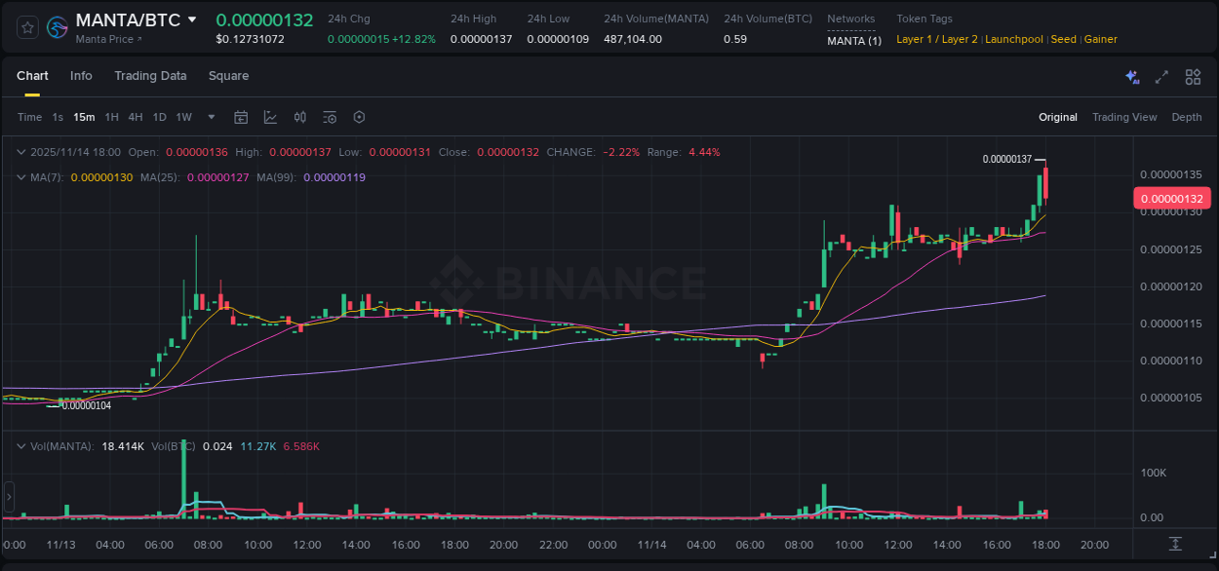Open chart settings via hexagon icon

(x=359, y=117)
